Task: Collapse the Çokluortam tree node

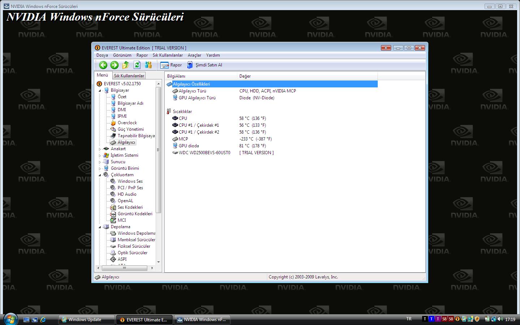Action: click(100, 175)
